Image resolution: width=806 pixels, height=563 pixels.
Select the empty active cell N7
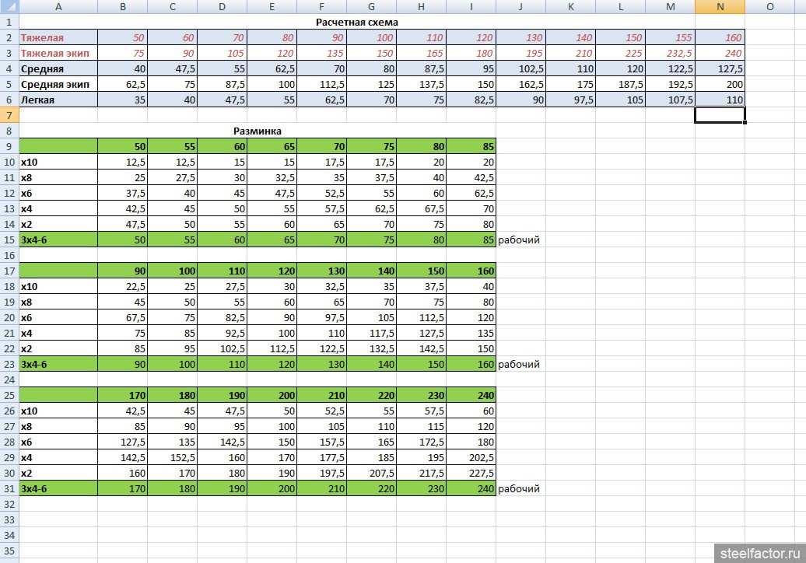(x=720, y=115)
